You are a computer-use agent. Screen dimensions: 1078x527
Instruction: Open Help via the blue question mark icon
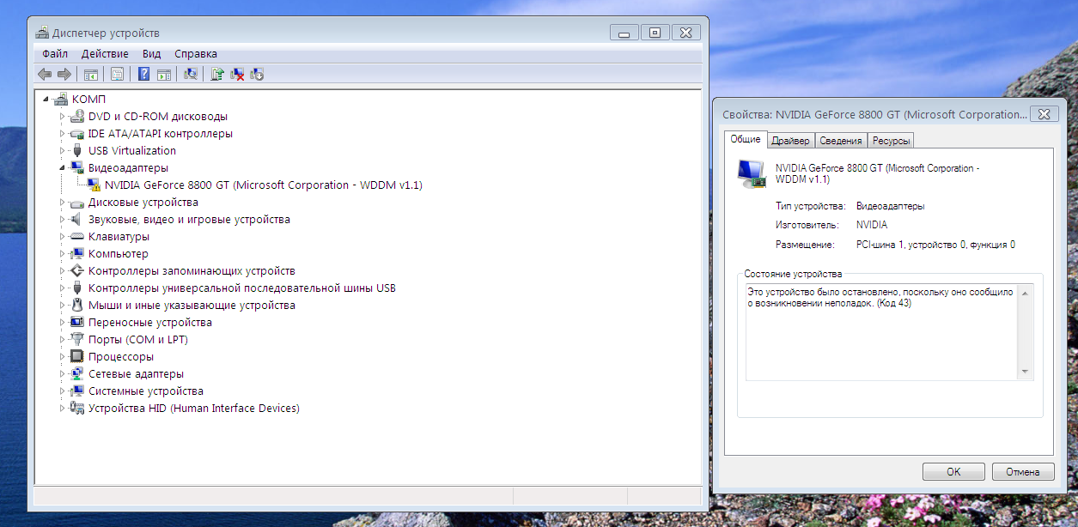(x=143, y=74)
